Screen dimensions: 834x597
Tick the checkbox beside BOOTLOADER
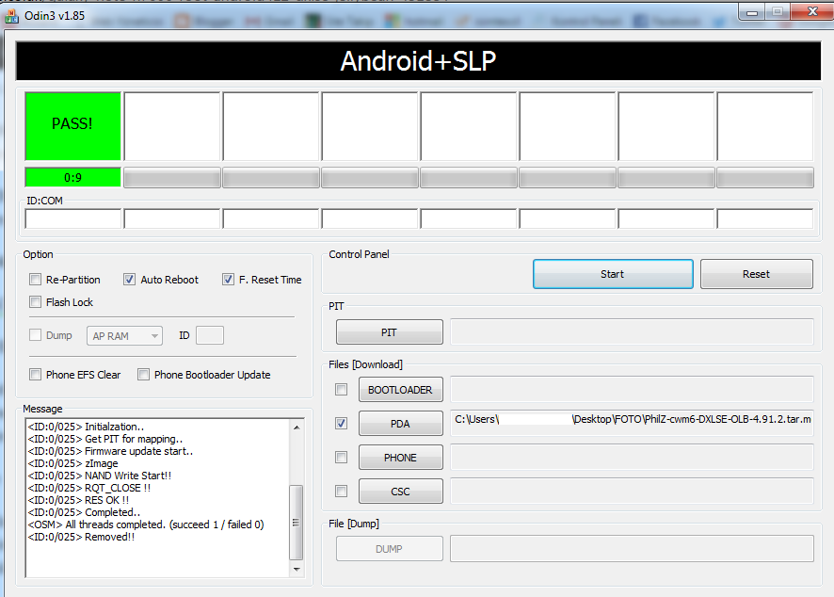342,390
